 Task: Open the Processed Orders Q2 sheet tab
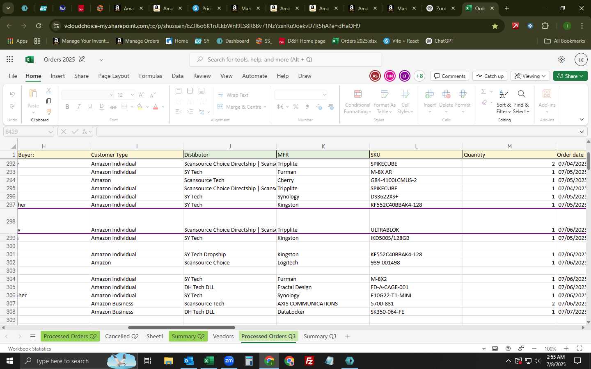70,336
